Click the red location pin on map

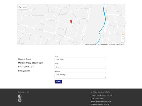[x=71, y=22]
